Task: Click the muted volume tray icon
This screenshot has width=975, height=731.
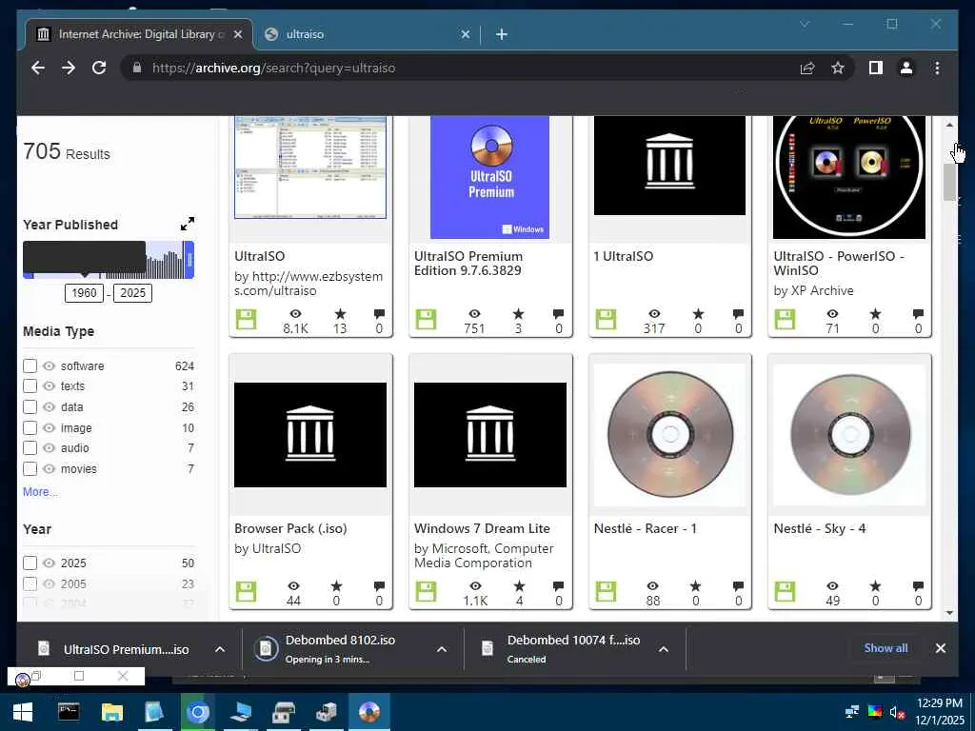Action: tap(897, 712)
